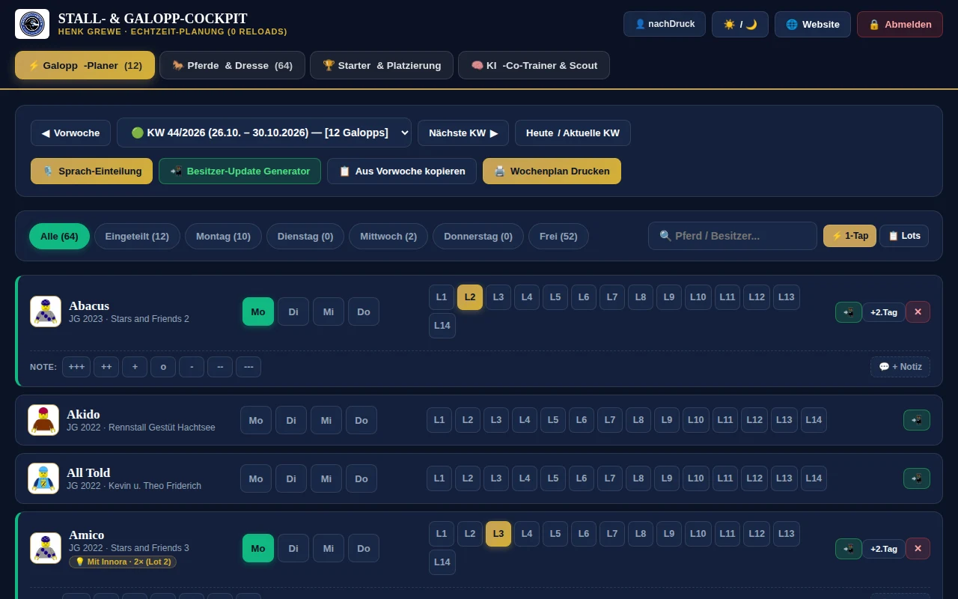Toggle Mi day for Akido

326,420
